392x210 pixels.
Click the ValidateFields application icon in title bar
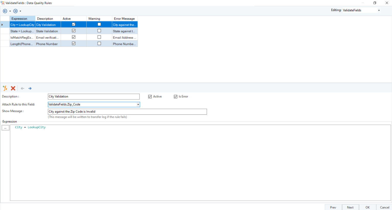pos(3,3)
